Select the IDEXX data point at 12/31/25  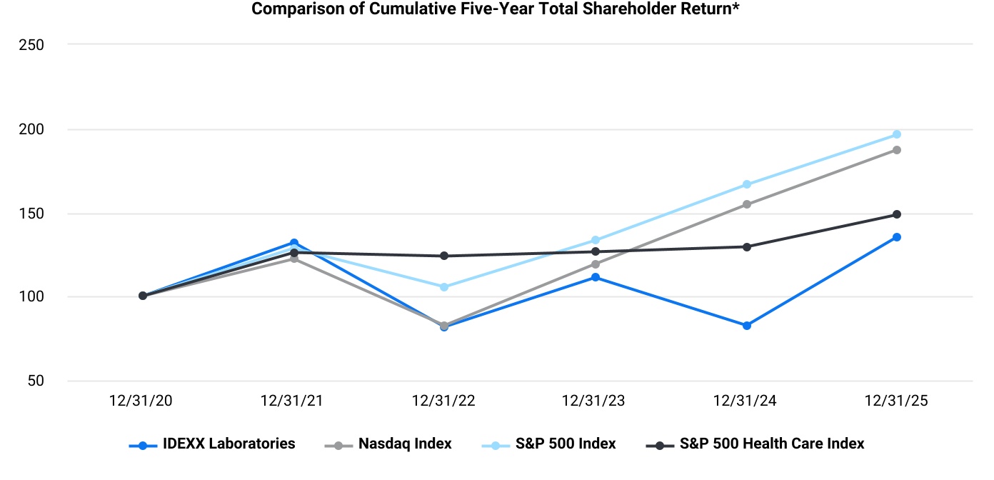(897, 237)
